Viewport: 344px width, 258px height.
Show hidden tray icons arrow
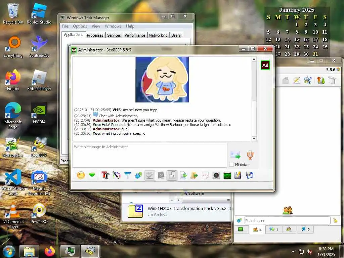pyautogui.click(x=293, y=251)
